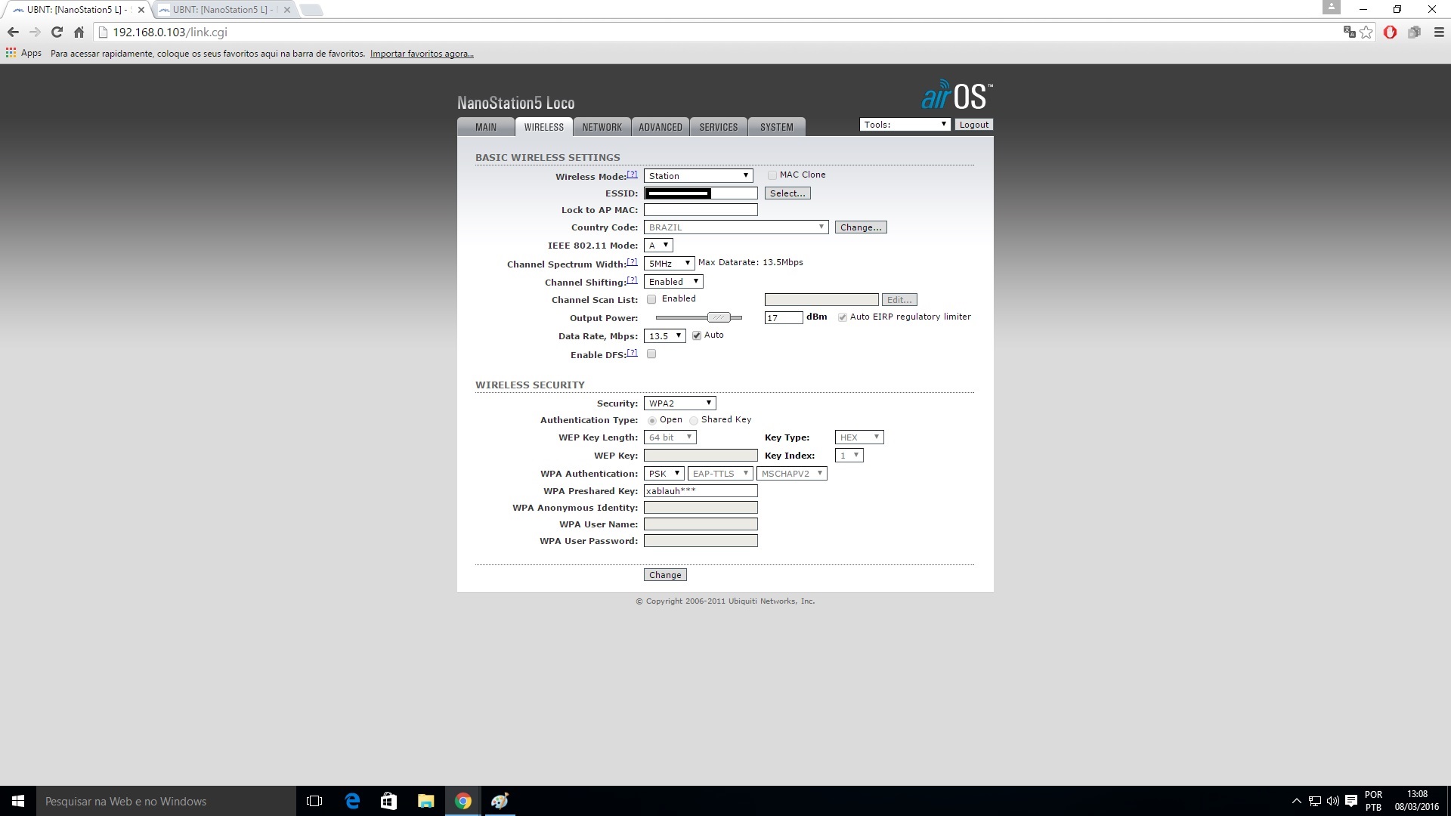
Task: Select Shared Key authentication radio
Action: pyautogui.click(x=693, y=420)
